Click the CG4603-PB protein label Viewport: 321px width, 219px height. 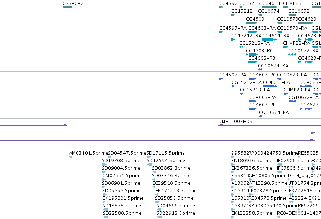point(263,105)
